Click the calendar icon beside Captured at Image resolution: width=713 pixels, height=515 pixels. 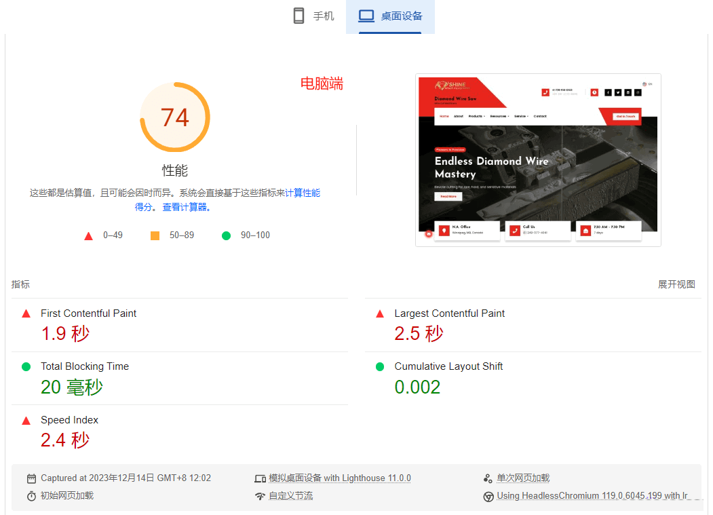(x=31, y=478)
